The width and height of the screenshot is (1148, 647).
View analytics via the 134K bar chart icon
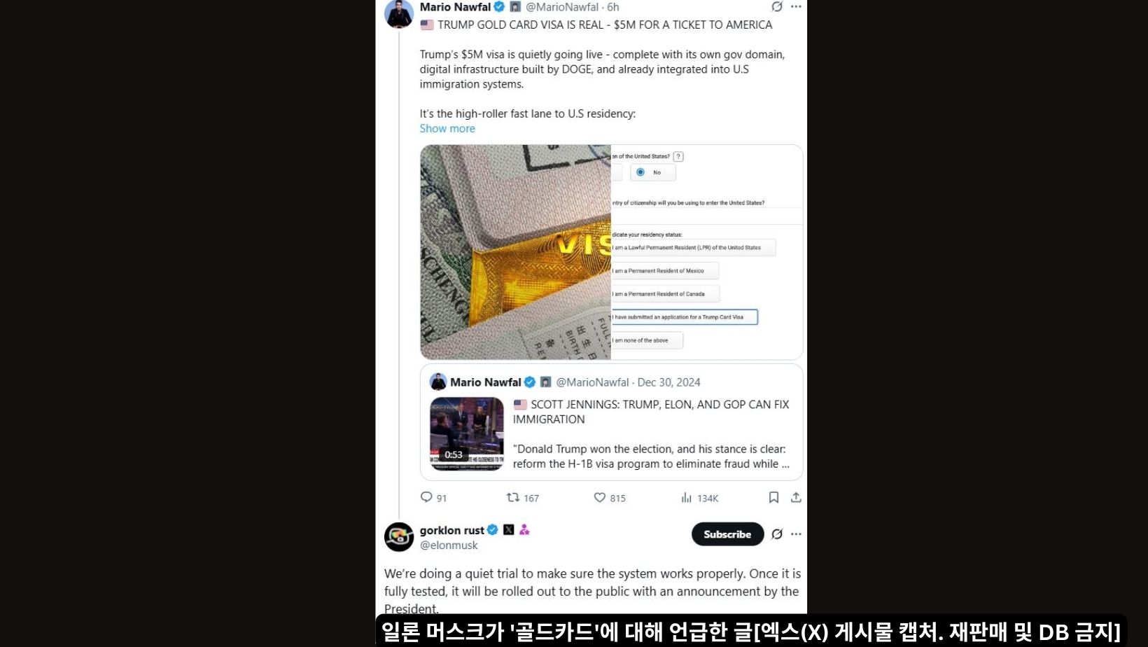point(687,497)
